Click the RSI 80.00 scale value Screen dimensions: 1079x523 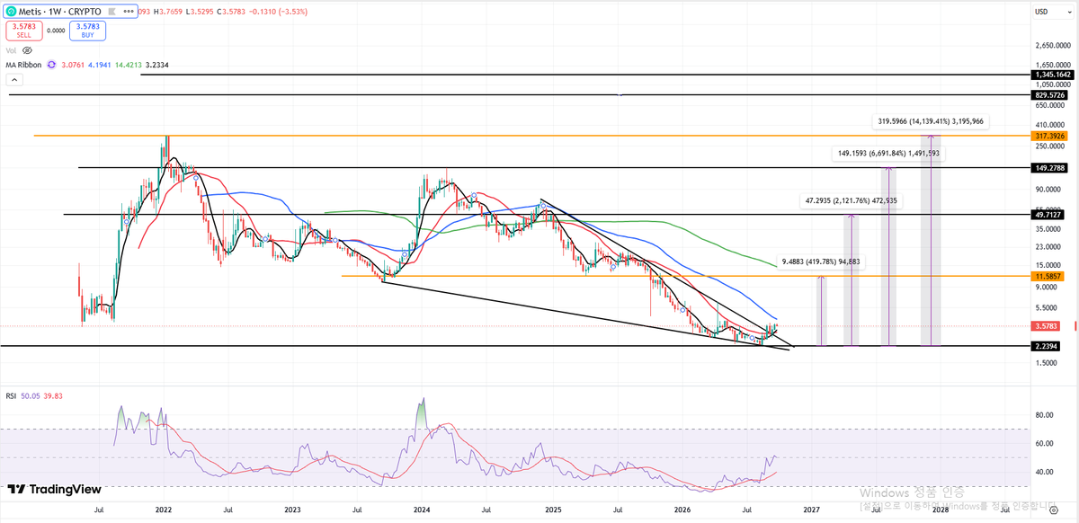tap(1044, 415)
